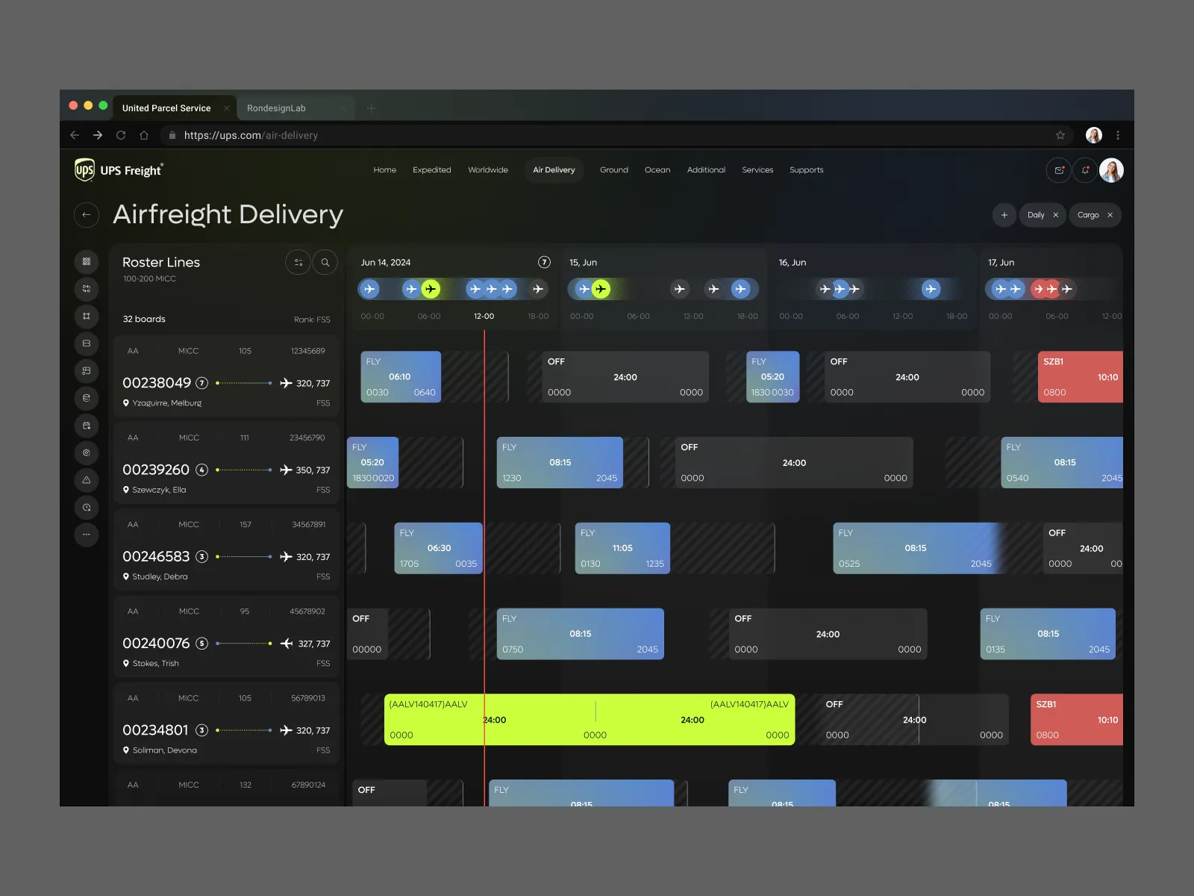Open the Worldwide menu item
This screenshot has width=1194, height=896.
[x=488, y=170]
